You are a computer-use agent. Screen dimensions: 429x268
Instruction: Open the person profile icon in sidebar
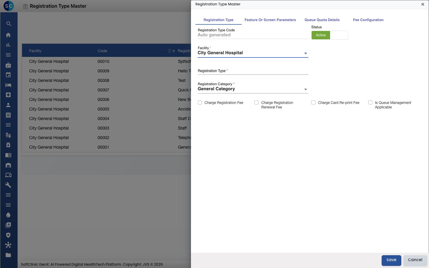8,105
